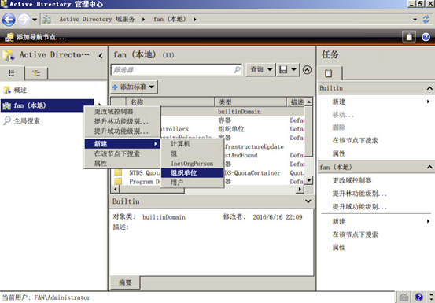Collapse the navigation pane chevron
This screenshot has width=435, height=303.
(101, 56)
